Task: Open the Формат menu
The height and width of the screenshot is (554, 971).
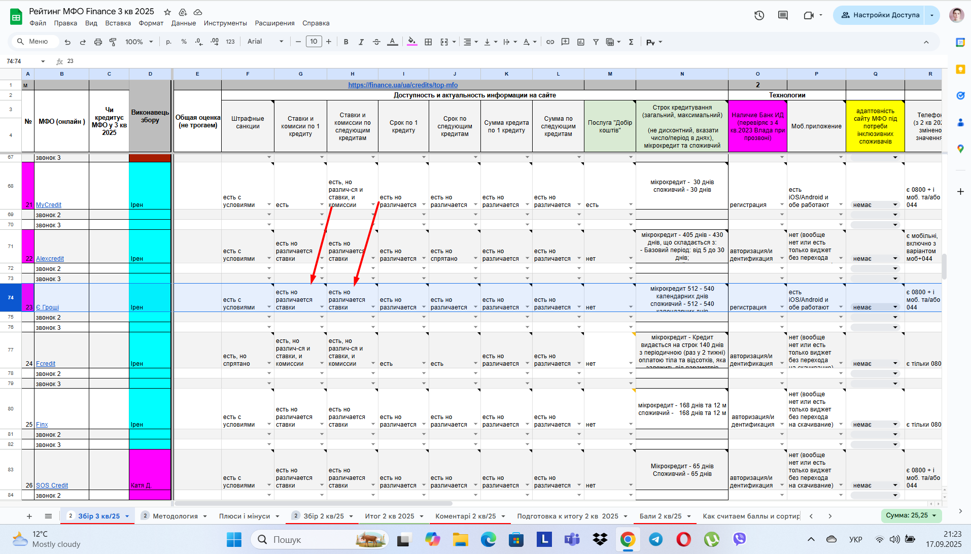Action: pos(151,23)
